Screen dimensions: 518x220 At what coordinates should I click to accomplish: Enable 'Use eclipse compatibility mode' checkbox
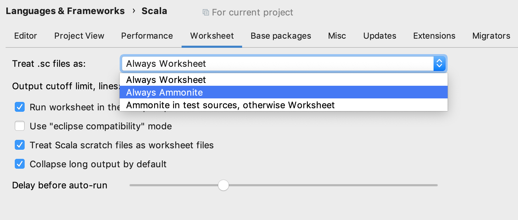[20, 126]
